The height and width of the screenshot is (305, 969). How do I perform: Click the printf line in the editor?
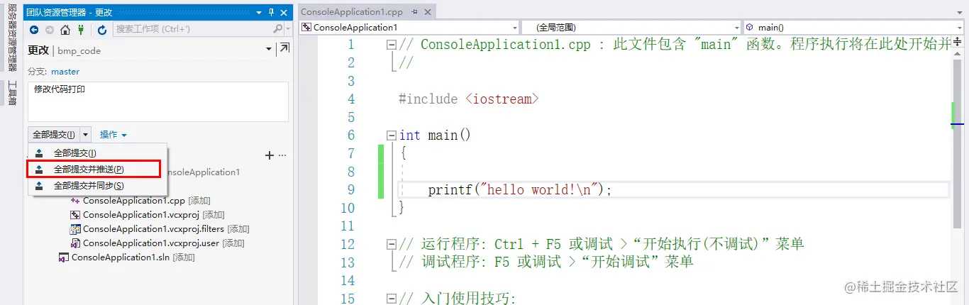click(520, 190)
